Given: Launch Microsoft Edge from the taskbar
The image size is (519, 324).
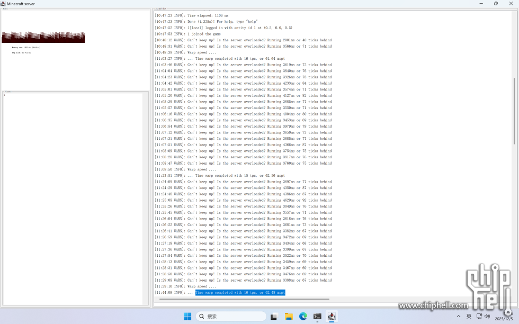Looking at the screenshot, I should 303,317.
